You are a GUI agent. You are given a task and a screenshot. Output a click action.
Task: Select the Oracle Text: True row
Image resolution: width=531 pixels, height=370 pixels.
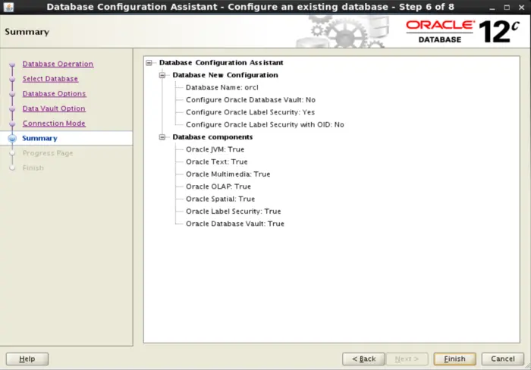point(217,161)
